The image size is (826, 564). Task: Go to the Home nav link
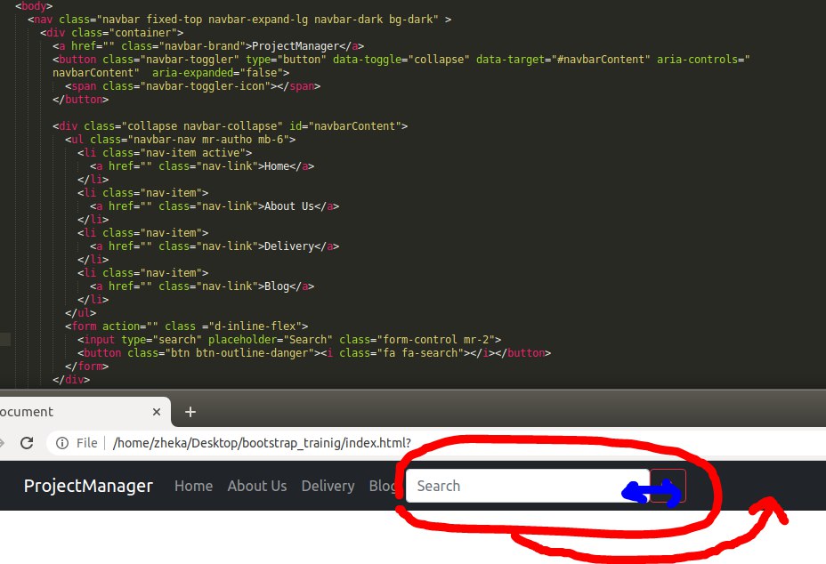pos(193,486)
